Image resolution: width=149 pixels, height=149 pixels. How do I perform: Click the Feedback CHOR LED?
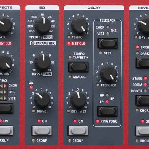108,27
